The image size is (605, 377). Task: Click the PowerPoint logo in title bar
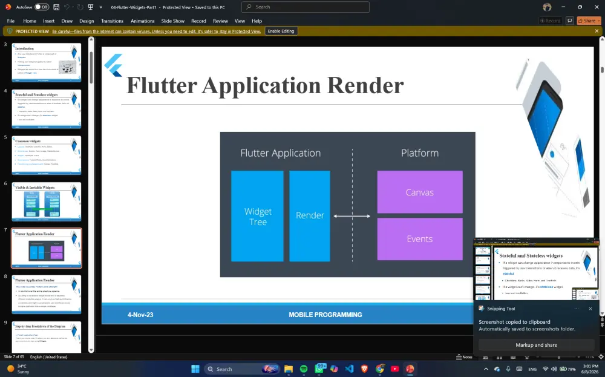point(8,7)
